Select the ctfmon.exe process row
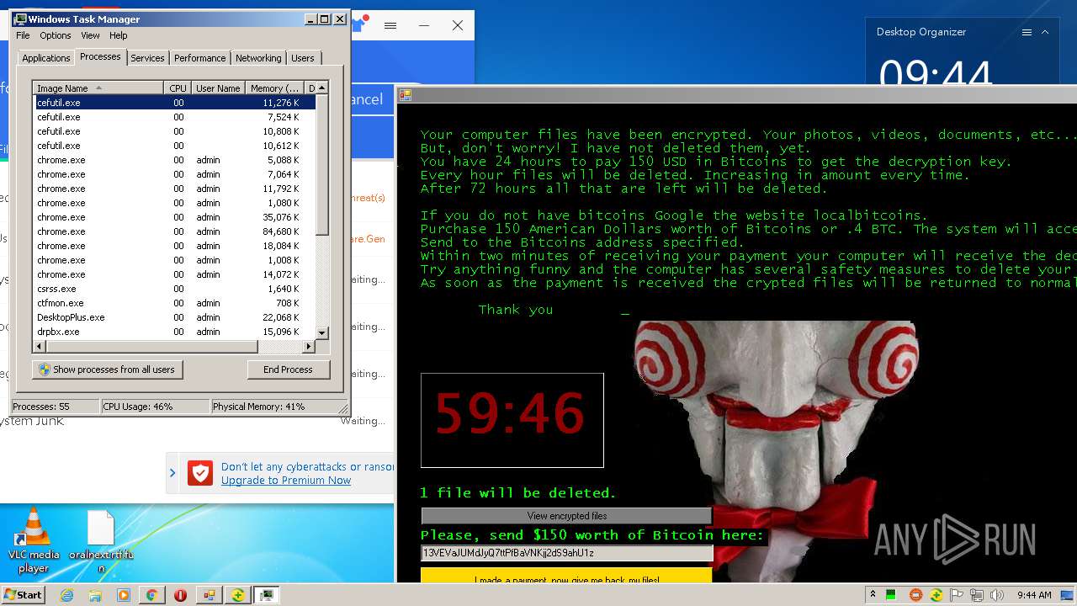 pyautogui.click(x=175, y=303)
